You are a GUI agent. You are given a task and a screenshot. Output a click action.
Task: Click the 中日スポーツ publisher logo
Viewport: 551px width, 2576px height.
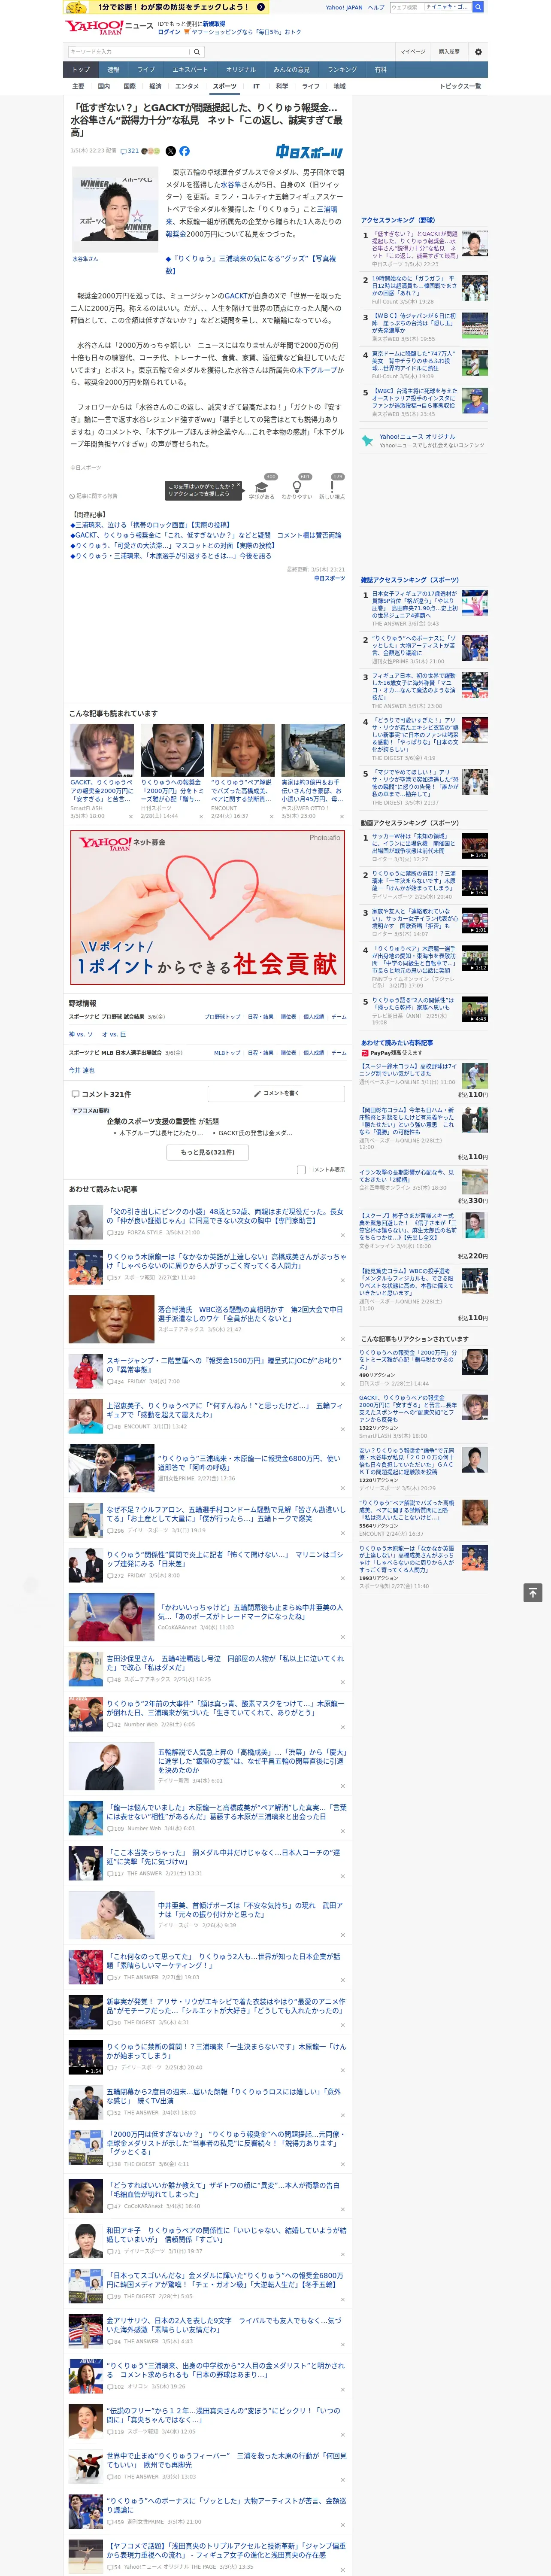coord(309,152)
